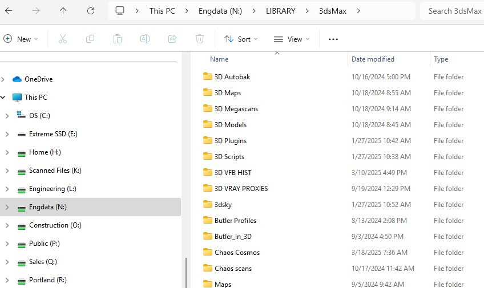Click the OS (C:) drive icon
This screenshot has width=484, height=288.
(x=21, y=115)
